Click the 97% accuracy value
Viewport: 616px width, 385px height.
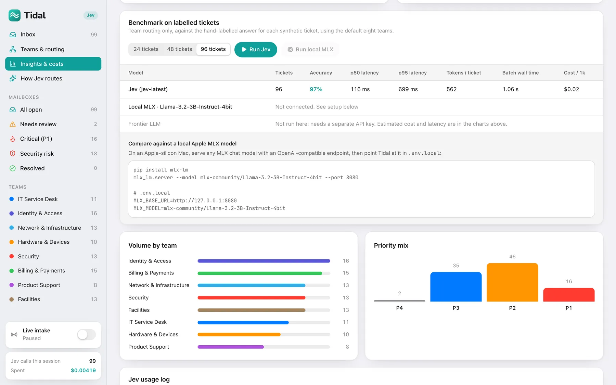[316, 89]
